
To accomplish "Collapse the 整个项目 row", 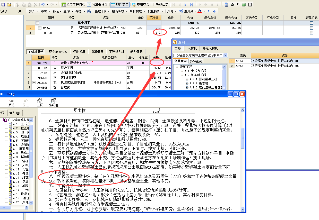I will coord(37,23).
